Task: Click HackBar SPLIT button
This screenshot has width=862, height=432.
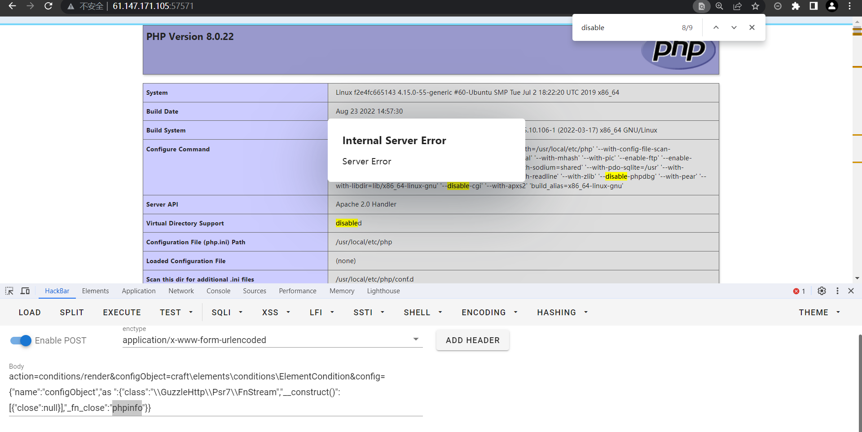Action: tap(72, 313)
